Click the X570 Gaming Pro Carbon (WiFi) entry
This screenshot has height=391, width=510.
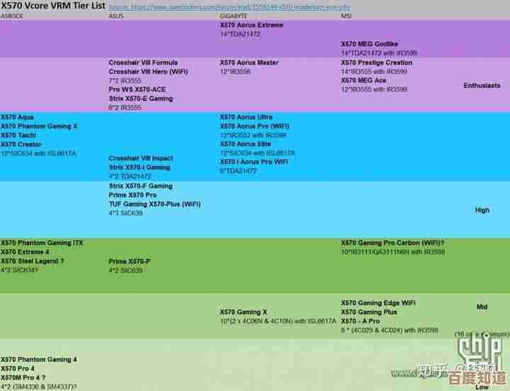pyautogui.click(x=392, y=243)
